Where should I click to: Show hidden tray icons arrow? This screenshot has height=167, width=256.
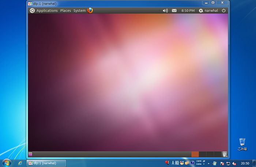point(208,163)
